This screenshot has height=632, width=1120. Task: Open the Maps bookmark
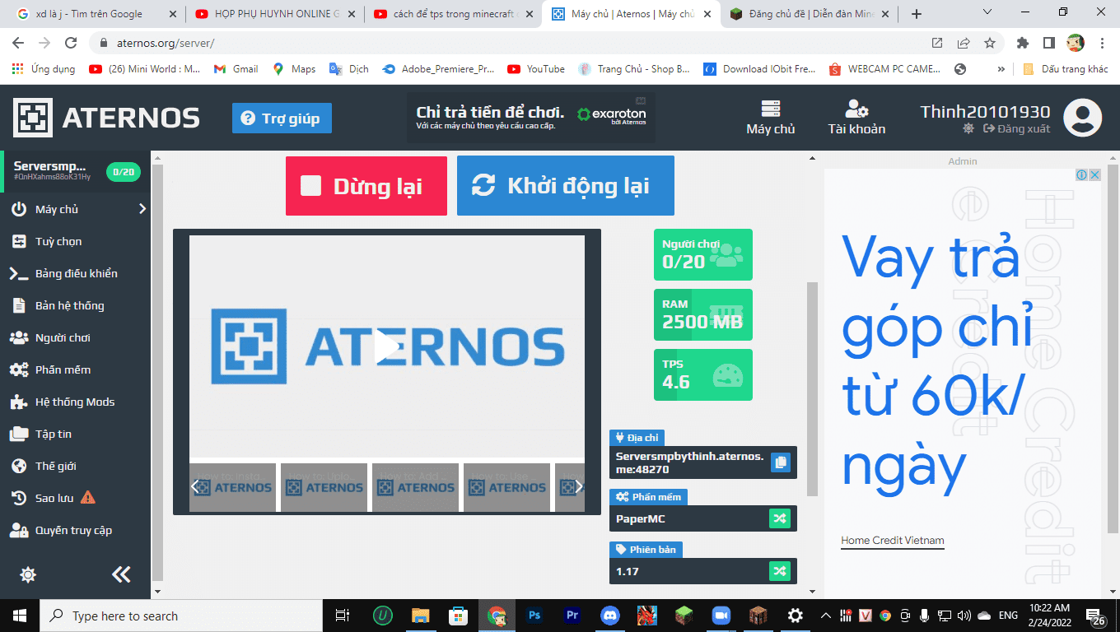point(295,69)
